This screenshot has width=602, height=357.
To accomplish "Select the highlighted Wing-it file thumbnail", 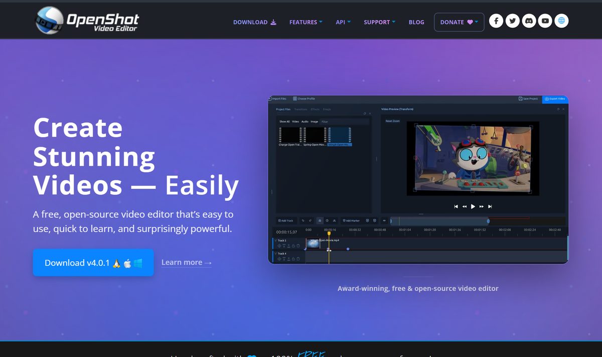I will (339, 137).
